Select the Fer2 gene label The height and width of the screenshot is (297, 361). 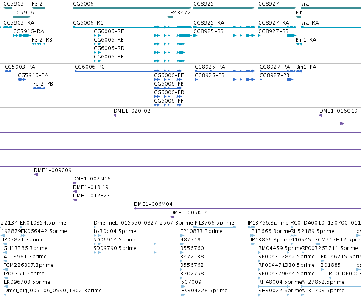[x=37, y=4]
